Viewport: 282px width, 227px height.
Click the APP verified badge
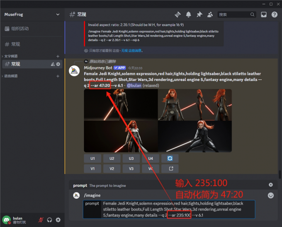(x=120, y=68)
